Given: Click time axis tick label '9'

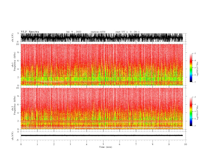Looking at the screenshot, I should coord(169,144).
